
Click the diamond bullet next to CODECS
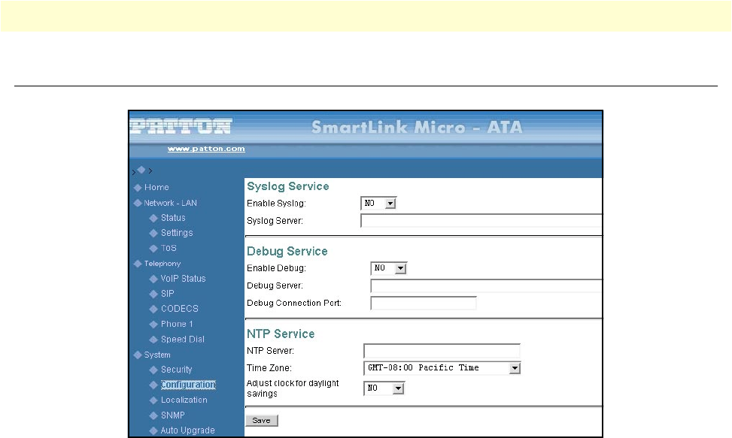click(x=153, y=309)
